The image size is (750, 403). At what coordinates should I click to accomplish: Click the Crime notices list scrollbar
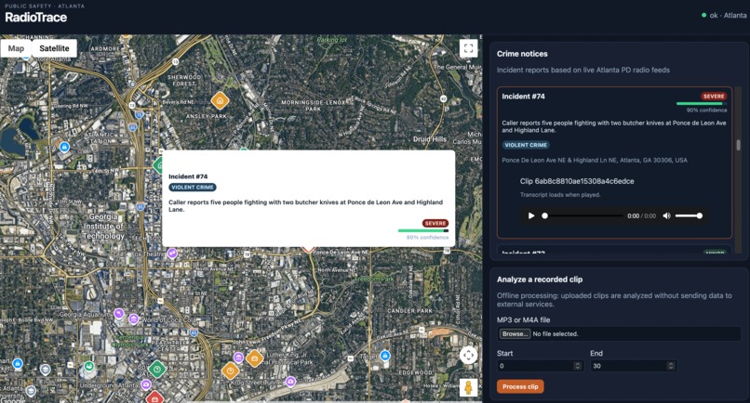[x=738, y=145]
